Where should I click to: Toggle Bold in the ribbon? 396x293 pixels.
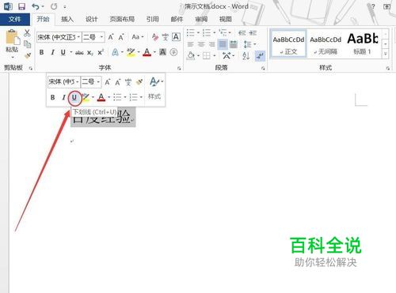[x=41, y=52]
